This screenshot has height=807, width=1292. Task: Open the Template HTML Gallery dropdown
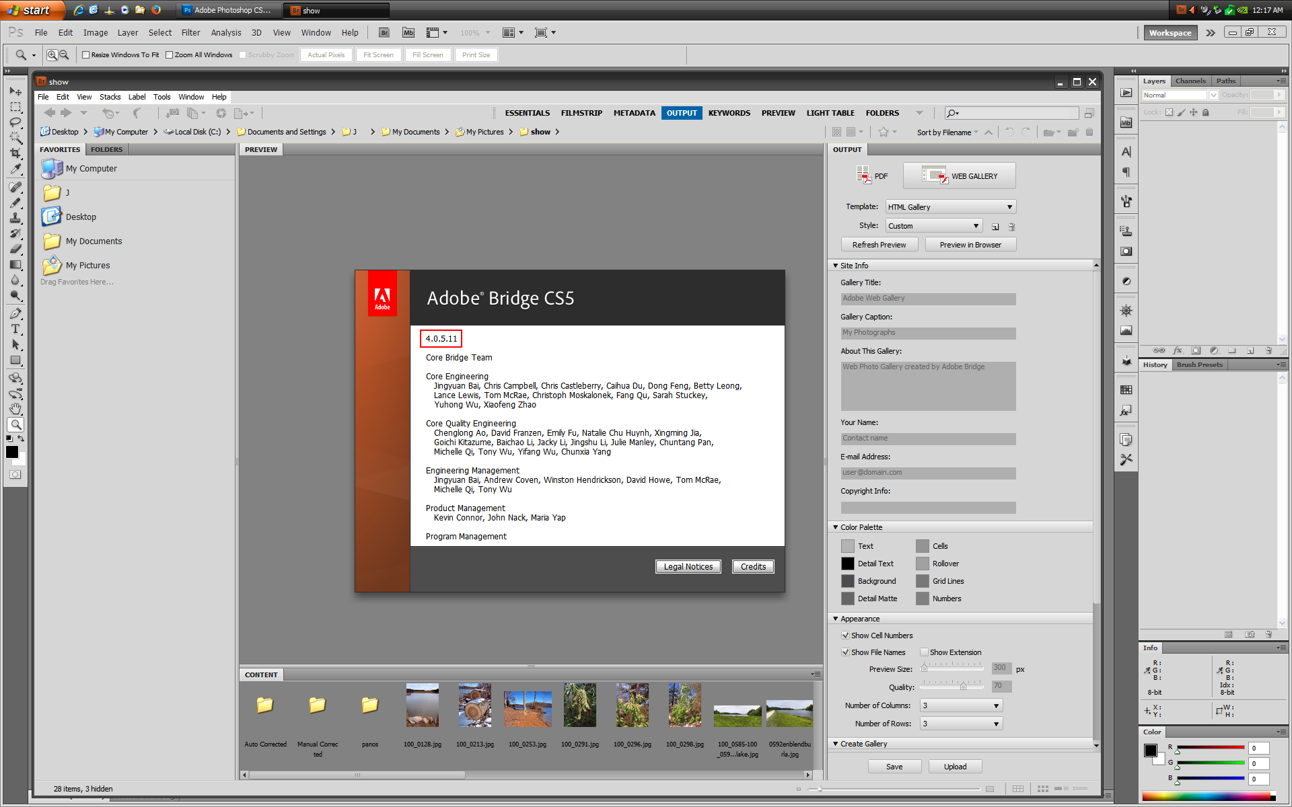(950, 207)
